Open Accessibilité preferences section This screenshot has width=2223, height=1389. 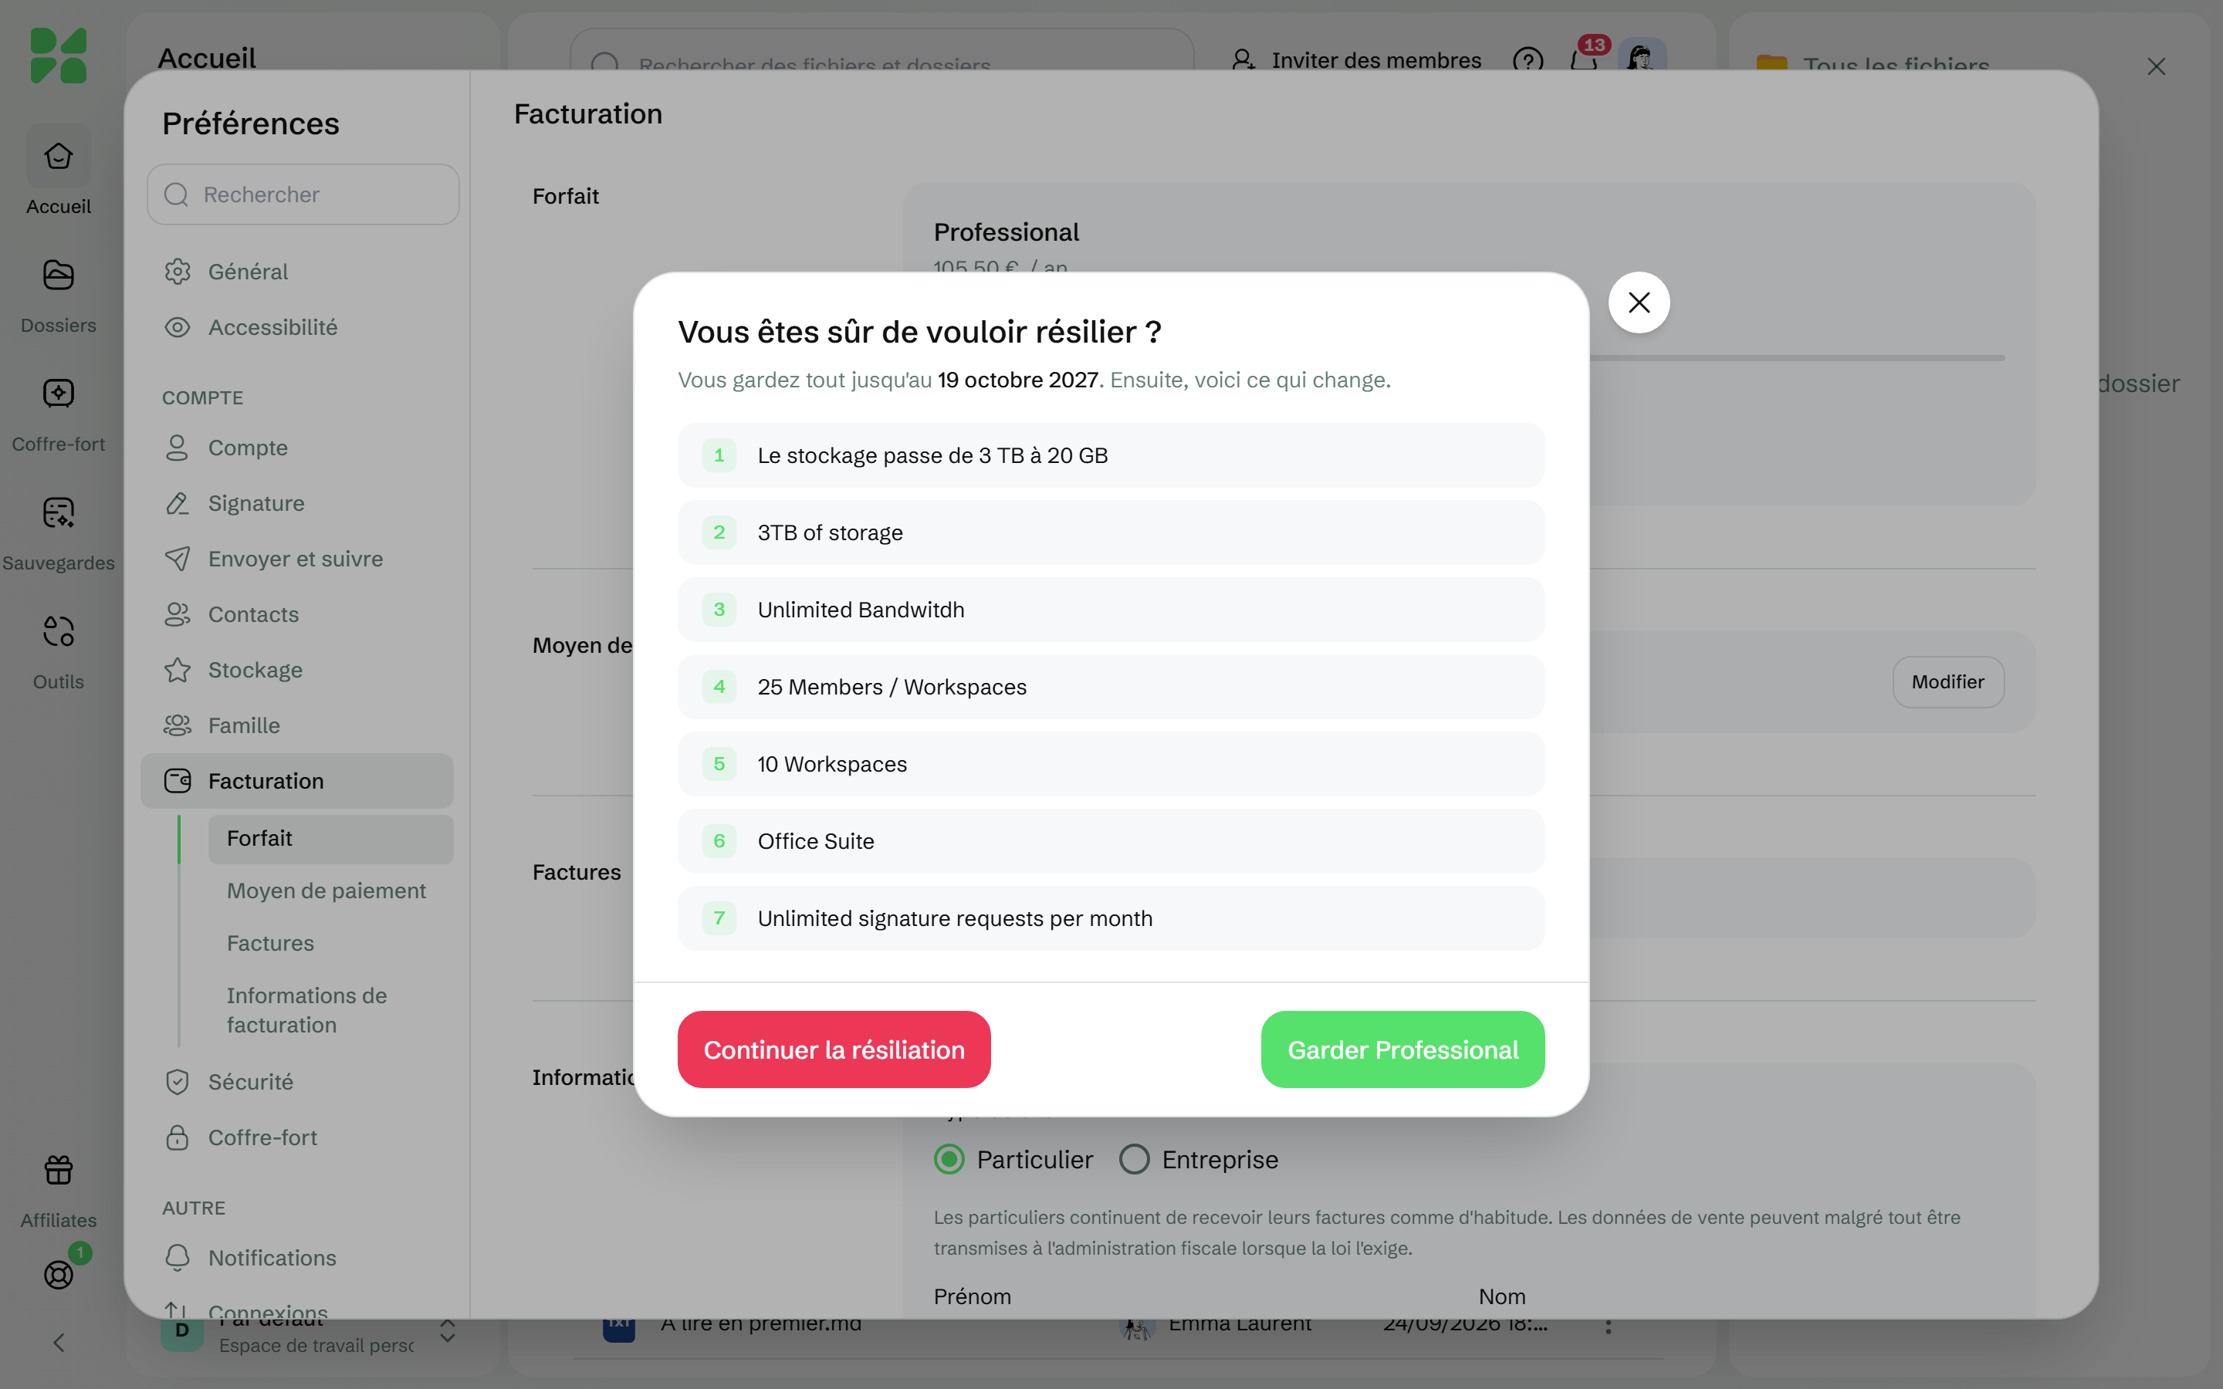(x=296, y=327)
